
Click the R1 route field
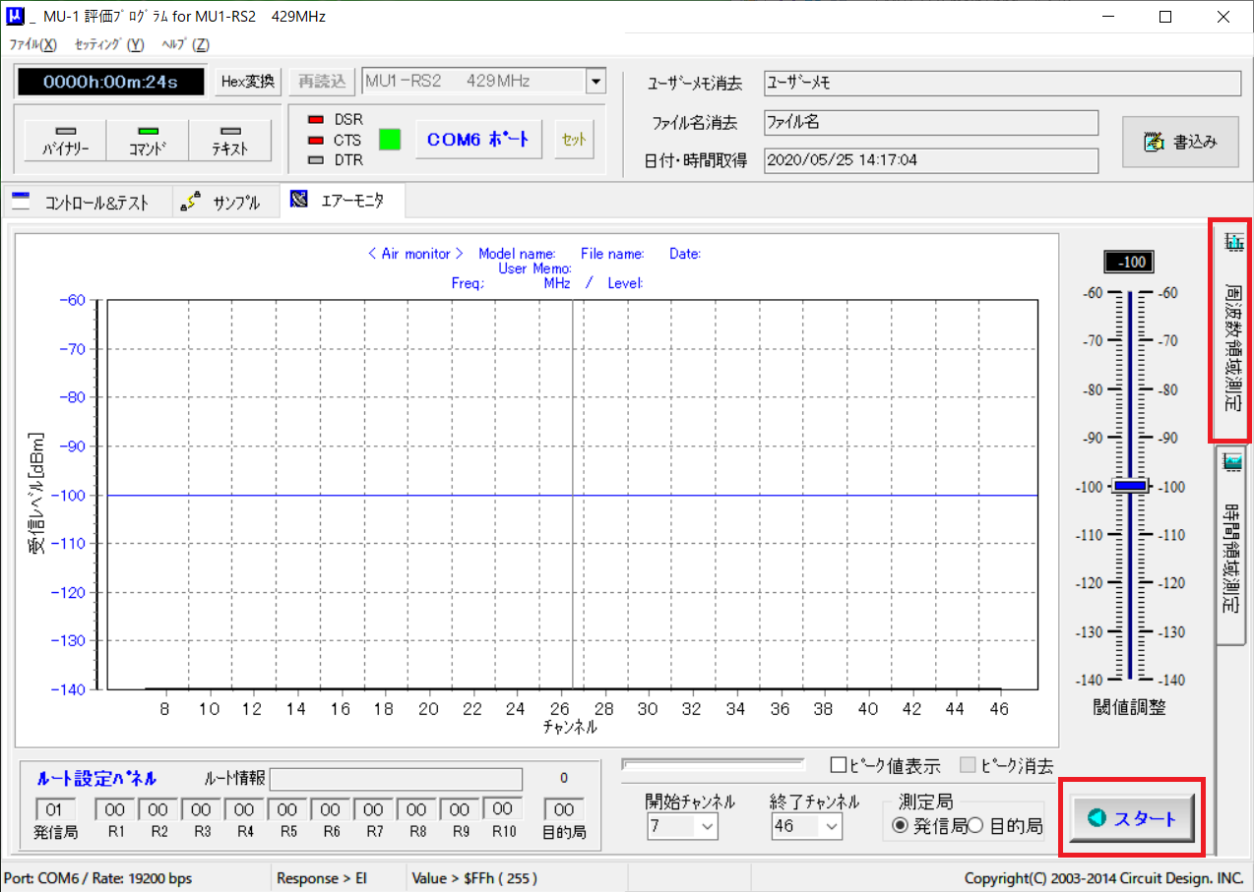115,809
